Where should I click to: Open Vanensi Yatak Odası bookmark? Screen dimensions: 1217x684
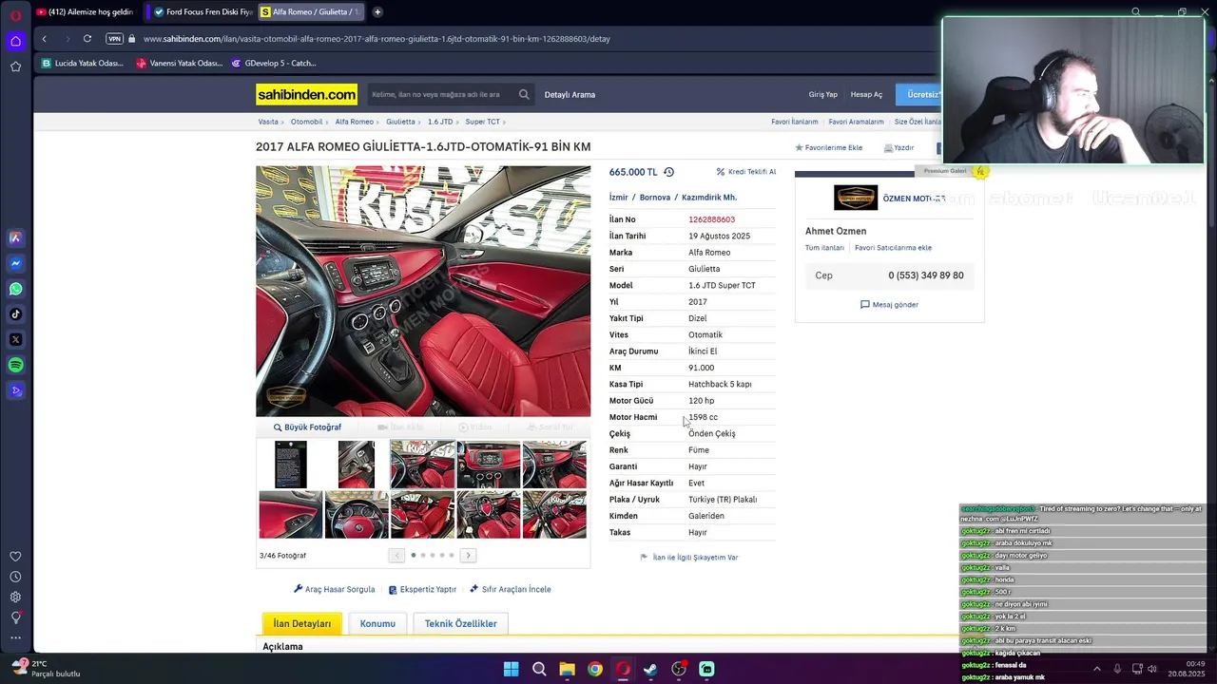180,64
